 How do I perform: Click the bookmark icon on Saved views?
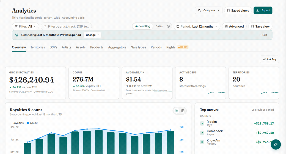(x=228, y=10)
